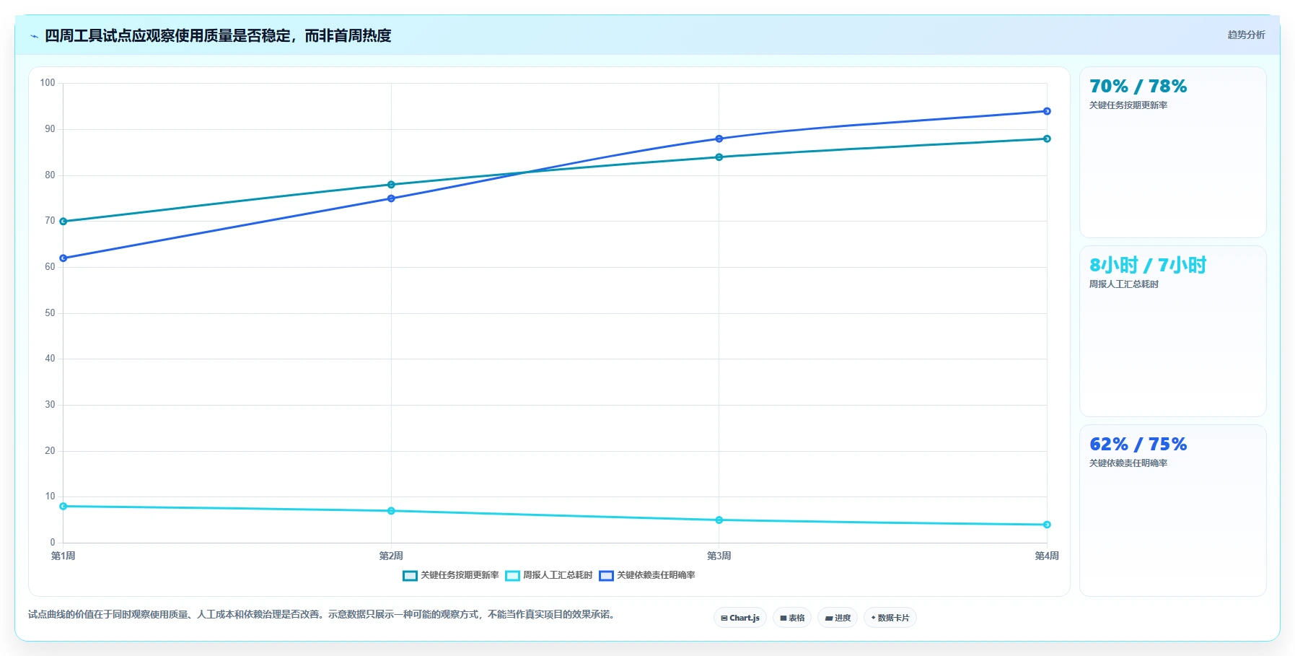The image size is (1295, 656).
Task: Click the 第1周 point at 8 on the cyan line
Action: point(63,507)
